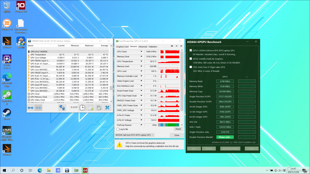Start HWiNFO logging with sheet-plus icon

(91, 108)
